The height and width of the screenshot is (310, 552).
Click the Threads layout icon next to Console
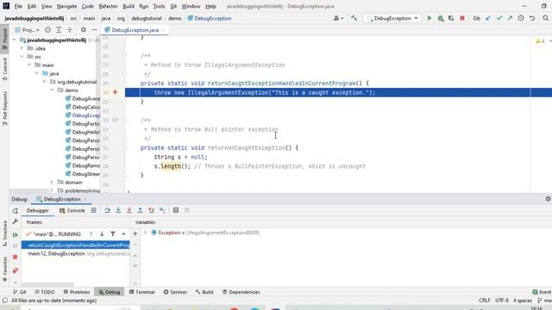(x=93, y=210)
